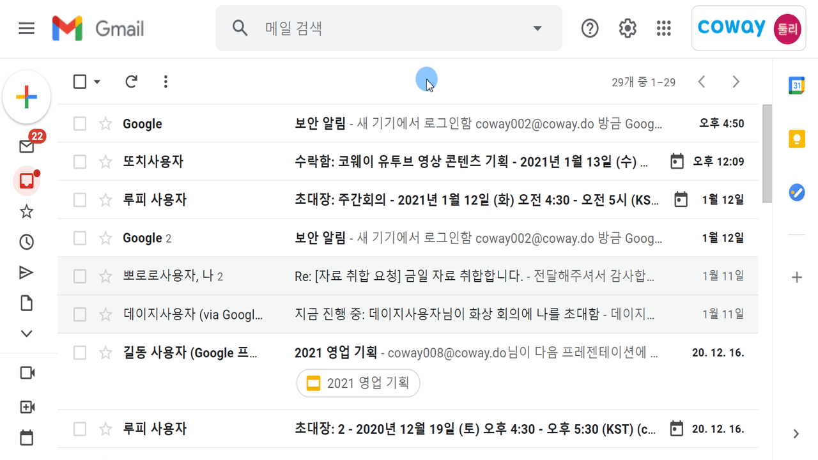Open search options dropdown arrow
Image resolution: width=818 pixels, height=460 pixels.
pos(537,28)
